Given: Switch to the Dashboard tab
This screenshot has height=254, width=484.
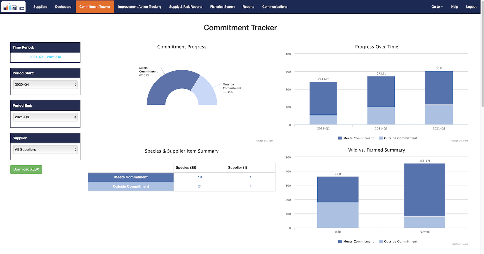Looking at the screenshot, I should click(63, 7).
